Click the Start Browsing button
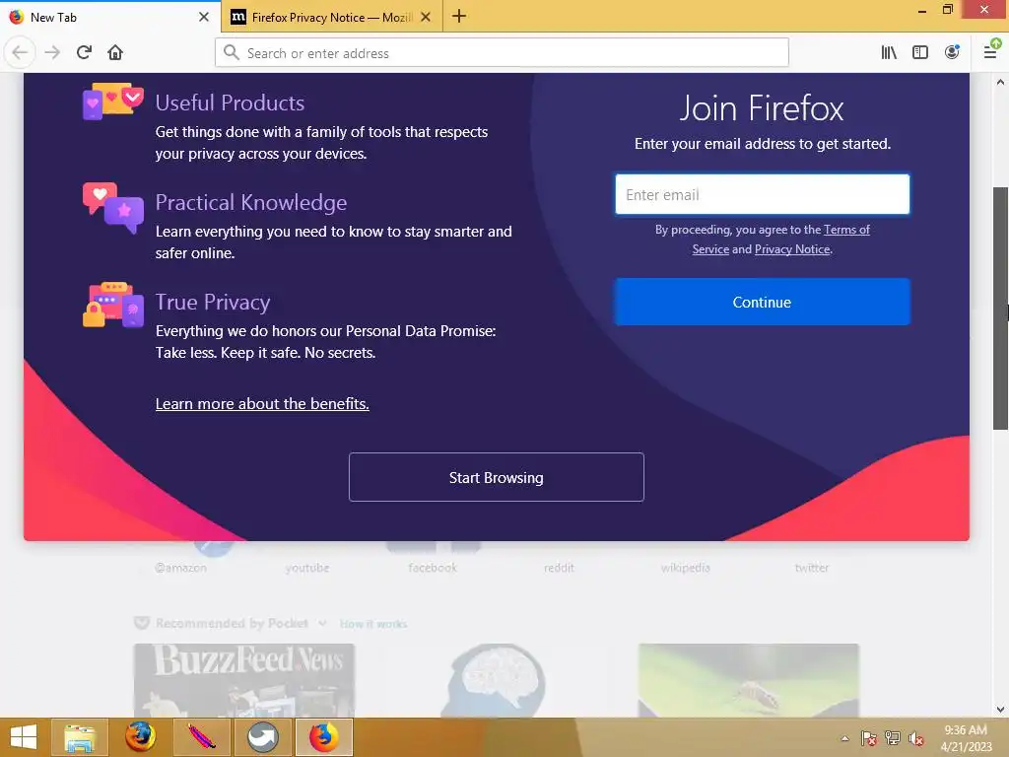The image size is (1009, 757). click(x=497, y=478)
